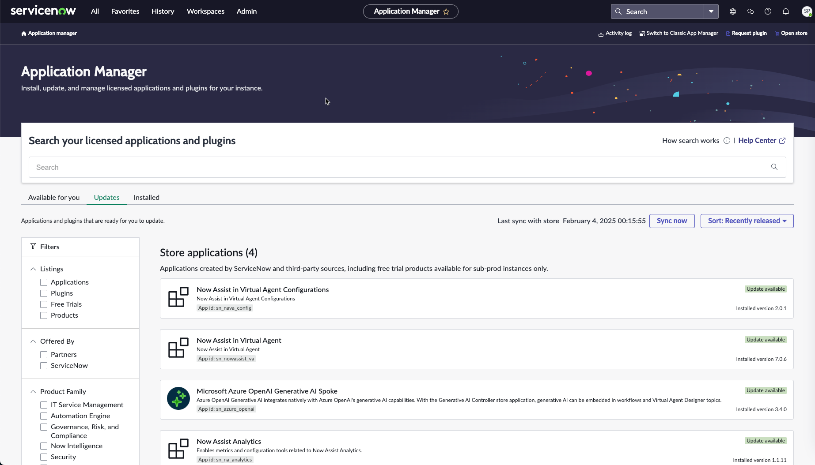Click Update available badge for Now Assist in Virtual Agent
The height and width of the screenshot is (465, 815).
click(766, 340)
